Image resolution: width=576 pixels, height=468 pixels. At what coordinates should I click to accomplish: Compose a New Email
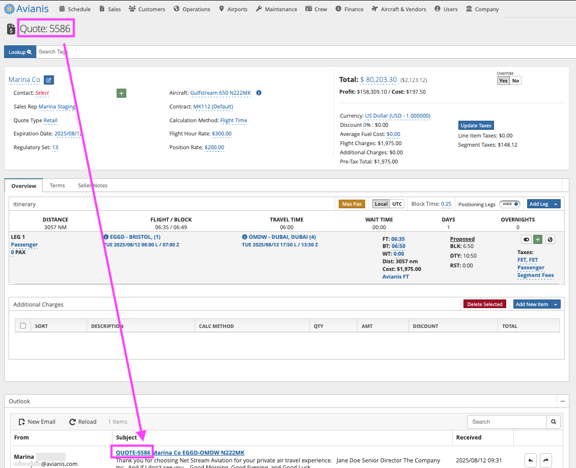37,422
